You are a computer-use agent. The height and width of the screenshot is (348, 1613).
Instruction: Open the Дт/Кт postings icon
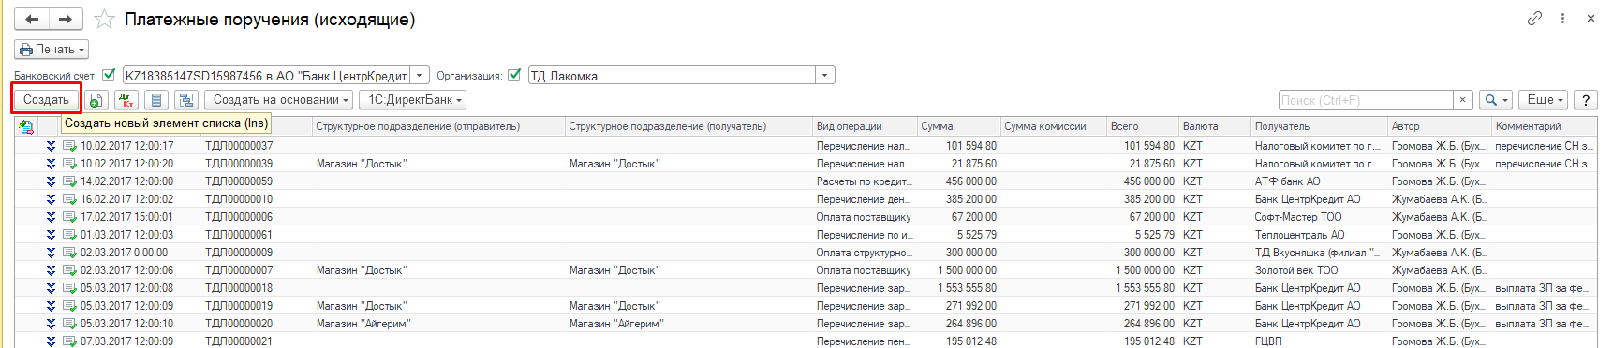pos(126,100)
